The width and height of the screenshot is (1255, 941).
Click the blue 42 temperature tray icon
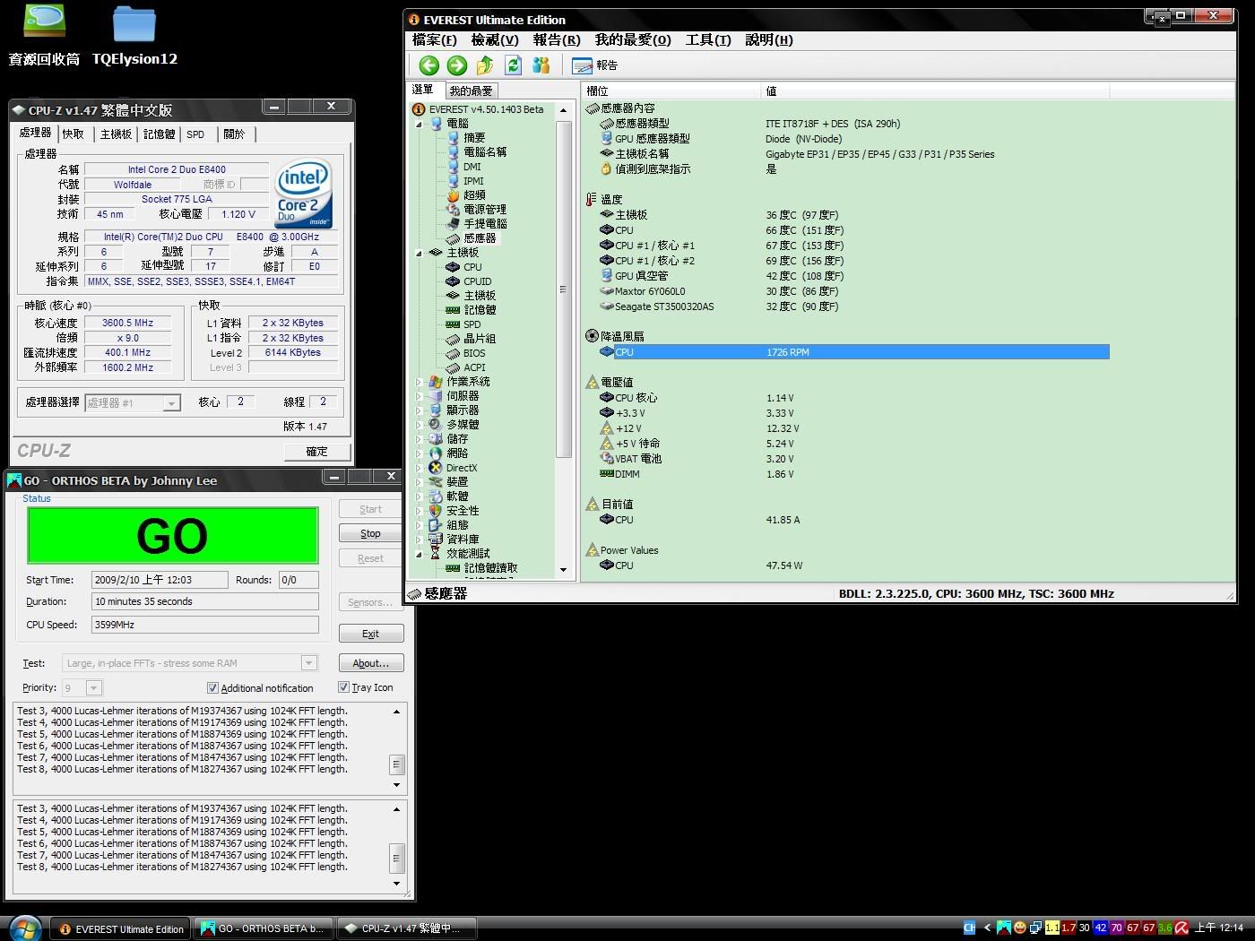click(1101, 928)
